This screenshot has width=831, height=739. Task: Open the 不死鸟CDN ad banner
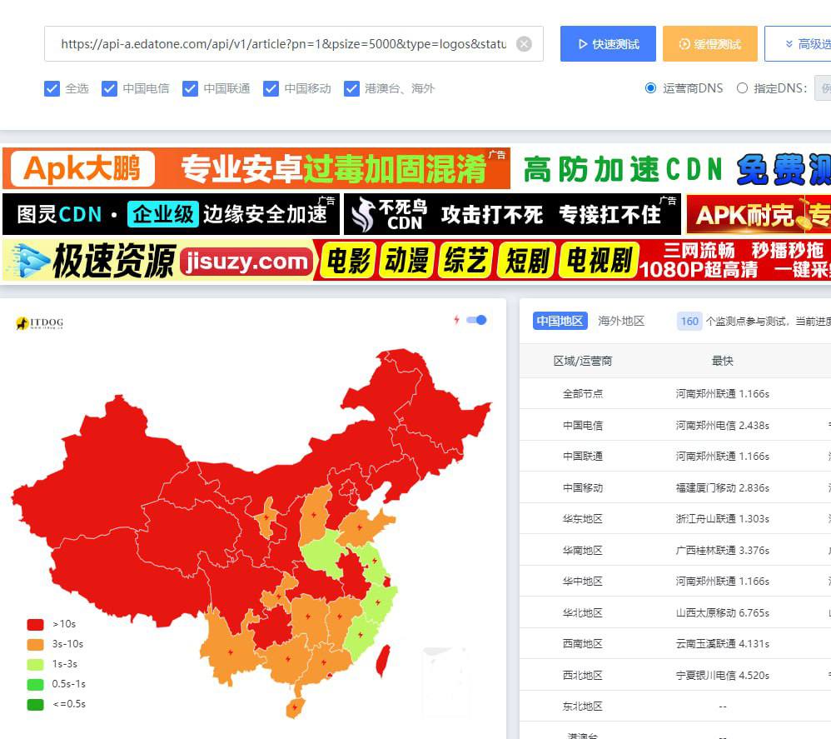(x=513, y=215)
